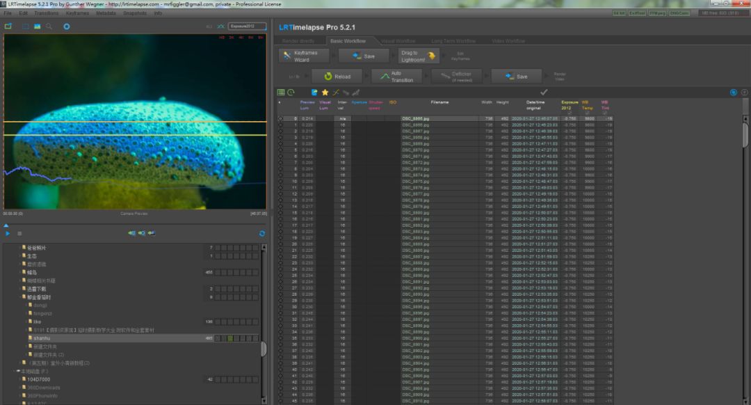The width and height of the screenshot is (751, 405).
Task: Click the first green keyframe navigation icon
Action: click(131, 233)
